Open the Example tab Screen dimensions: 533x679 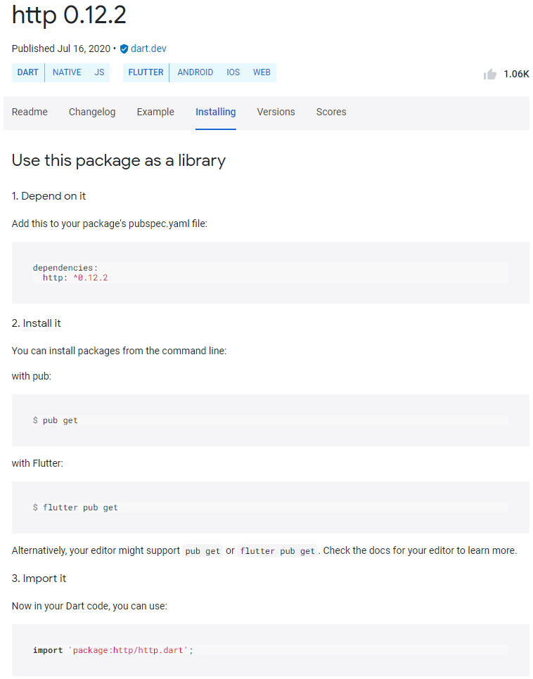(155, 112)
